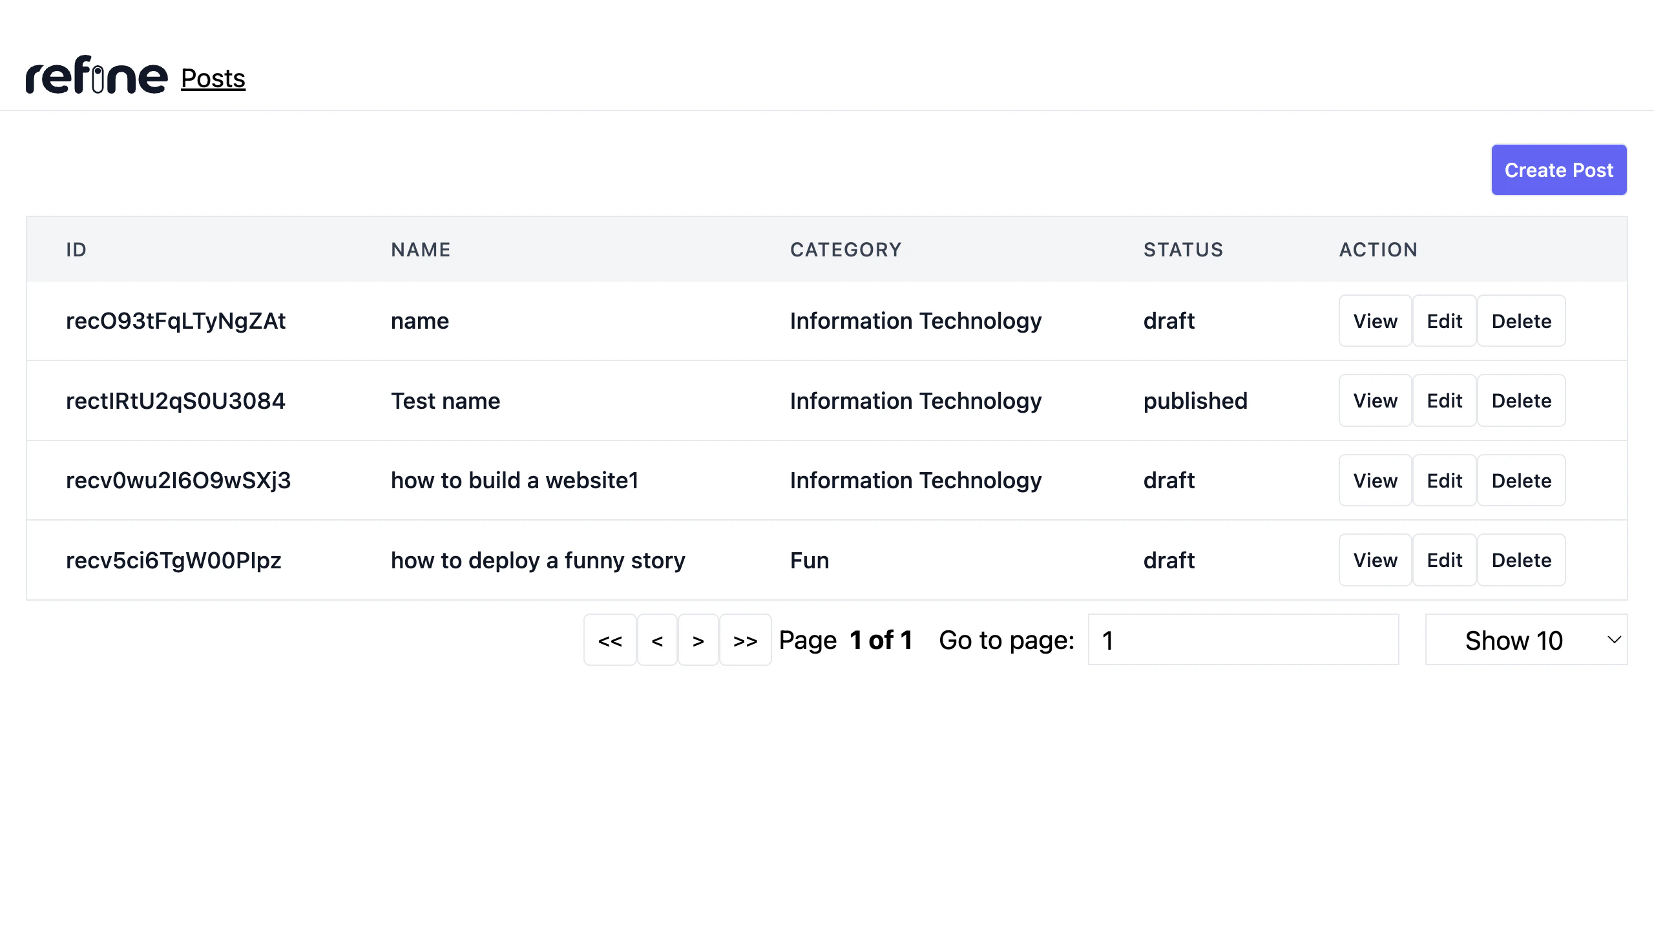Go to first page with << button
This screenshot has width=1654, height=930.
tap(610, 640)
